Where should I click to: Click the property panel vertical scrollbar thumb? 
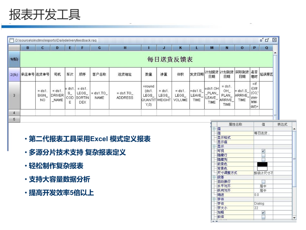(294, 159)
